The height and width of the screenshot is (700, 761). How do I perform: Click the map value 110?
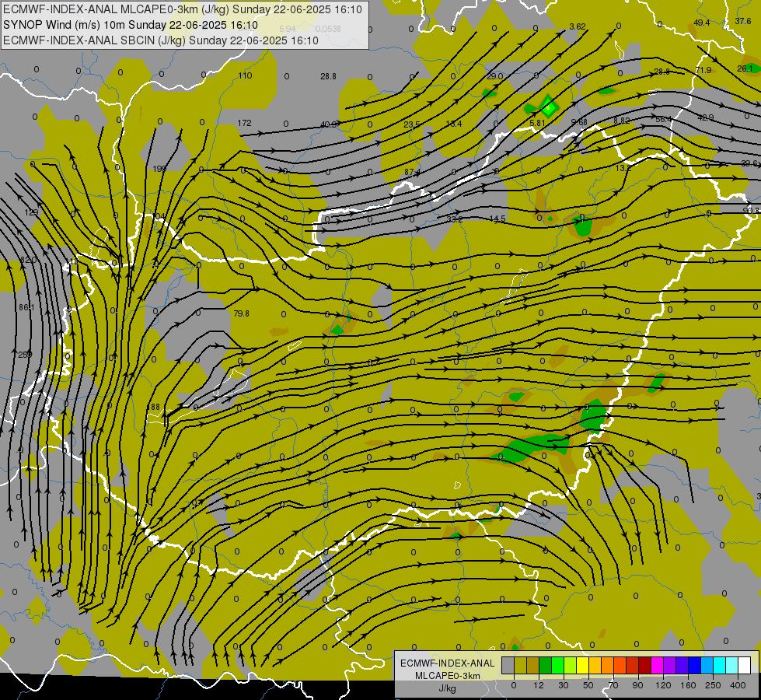point(245,75)
